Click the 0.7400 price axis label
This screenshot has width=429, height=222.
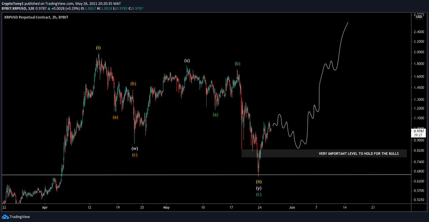point(419,162)
